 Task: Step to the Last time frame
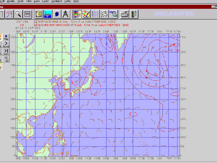6,52
